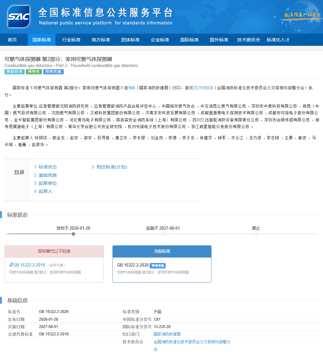Open the 团体标准 navigation tab
Viewport: 323px width, 361px height.
pos(130,40)
